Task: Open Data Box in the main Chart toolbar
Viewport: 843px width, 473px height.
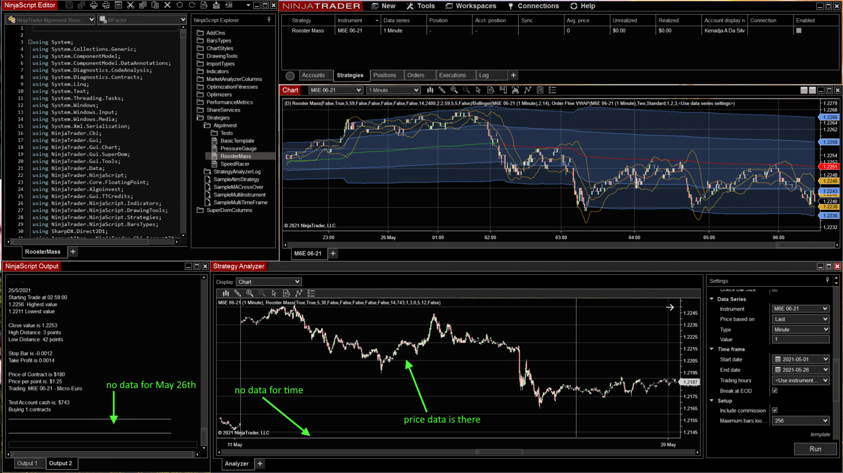Action: coord(491,90)
